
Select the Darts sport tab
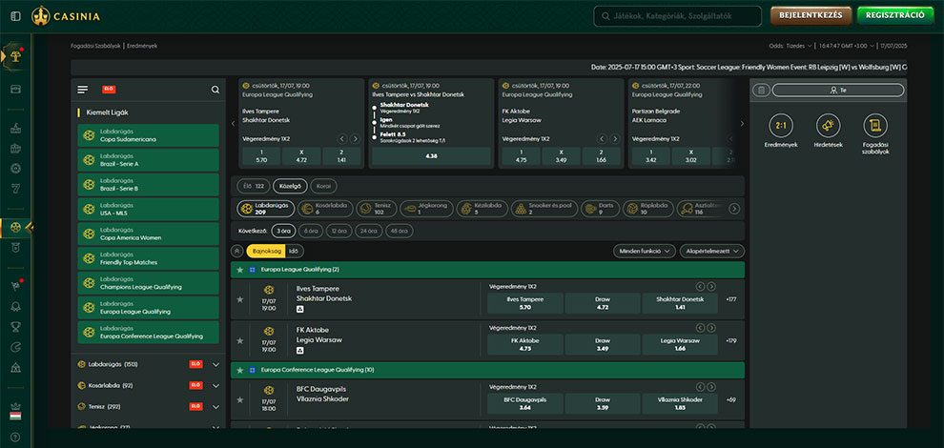(x=600, y=209)
